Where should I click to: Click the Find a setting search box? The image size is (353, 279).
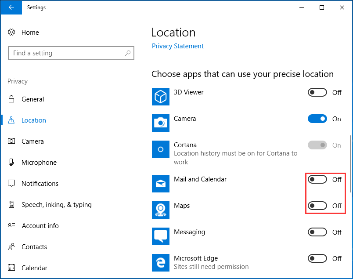coord(71,53)
